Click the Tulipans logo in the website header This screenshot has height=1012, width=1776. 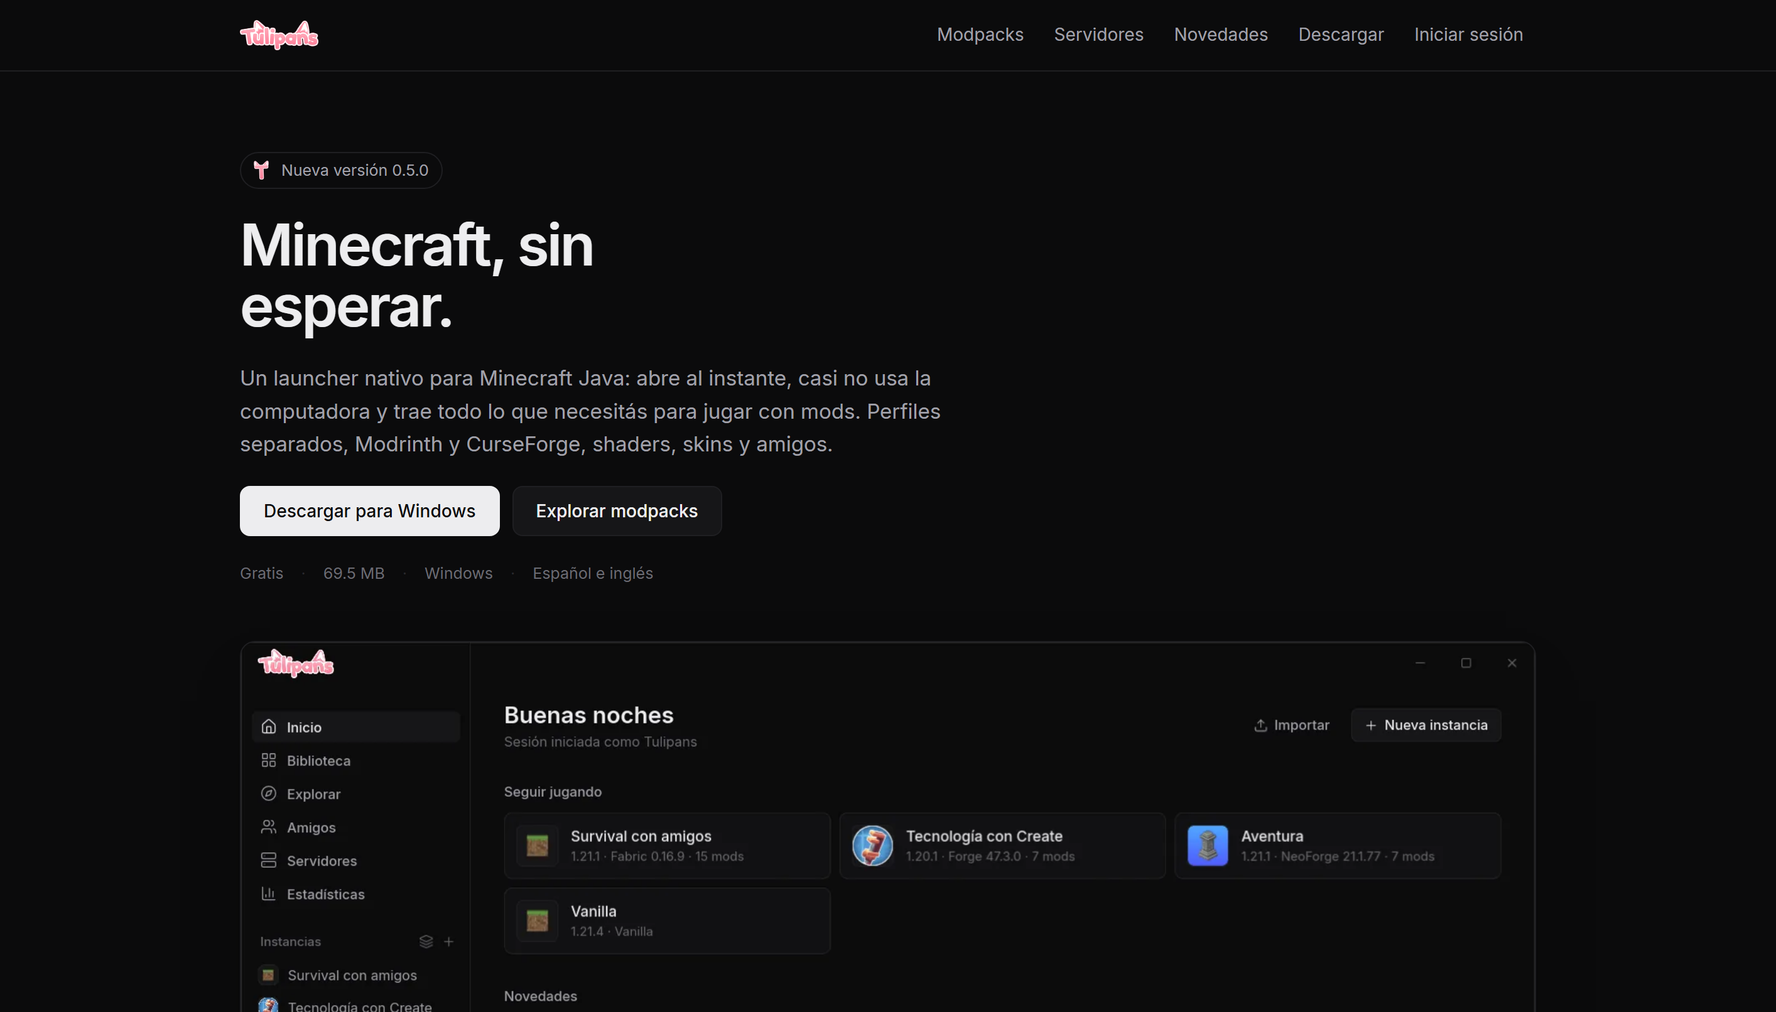tap(279, 35)
